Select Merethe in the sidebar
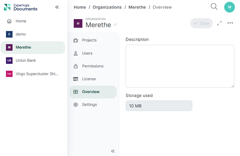 click(33, 47)
